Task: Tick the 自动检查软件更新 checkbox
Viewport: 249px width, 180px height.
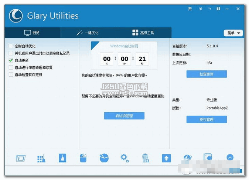Action: 11,74
